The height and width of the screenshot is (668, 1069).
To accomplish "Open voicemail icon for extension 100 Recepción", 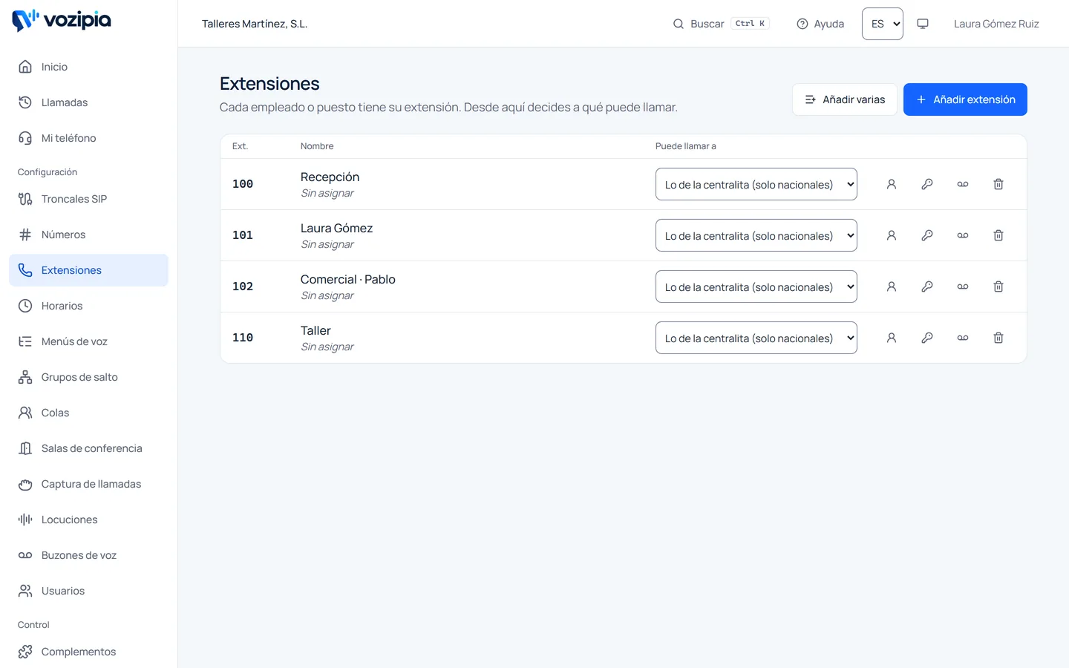I will 963,184.
